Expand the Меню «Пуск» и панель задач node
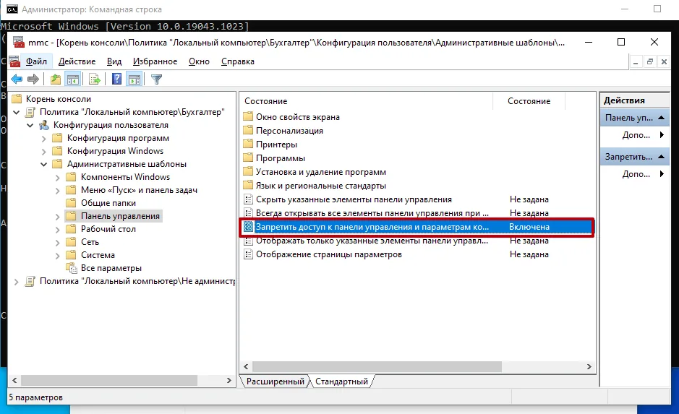Screen dimensions: 679x414 58,191
